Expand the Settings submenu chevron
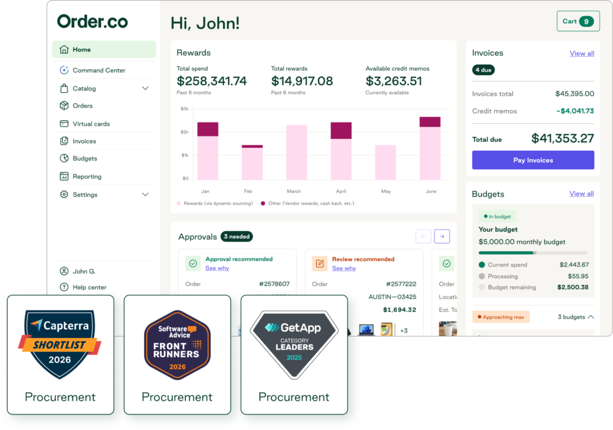Viewport: 613px width, 430px height. click(x=145, y=194)
